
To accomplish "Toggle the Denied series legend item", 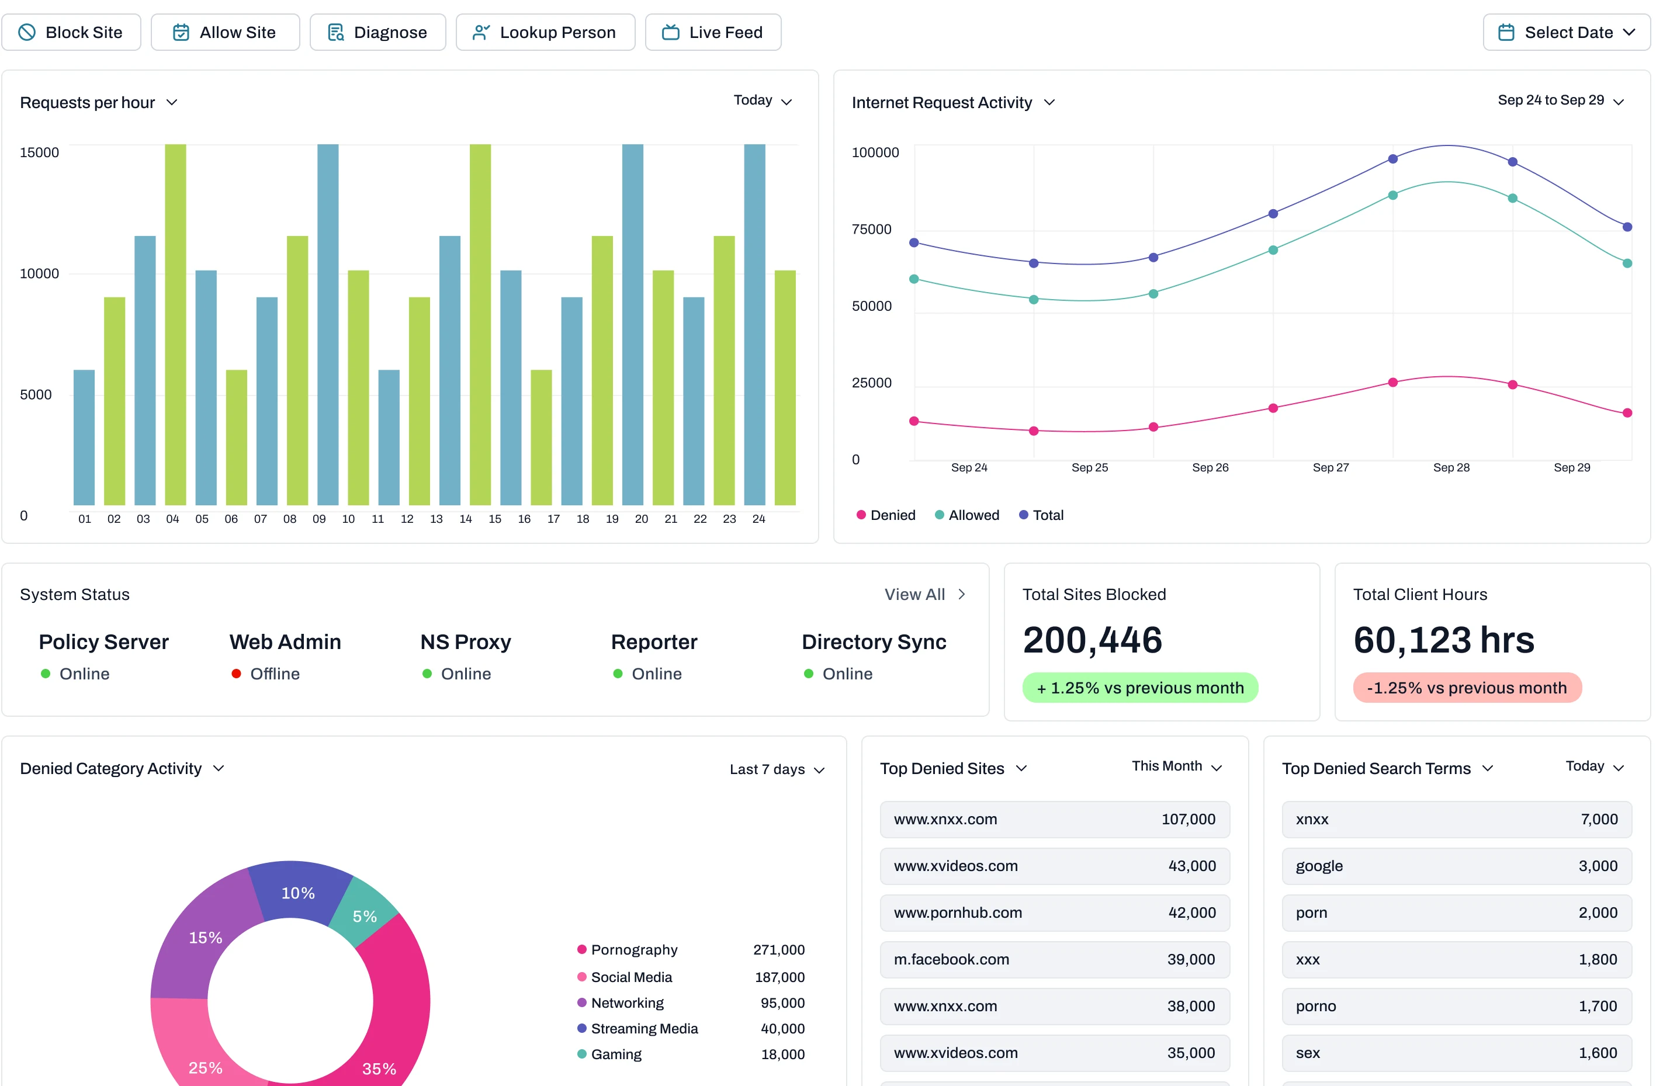I will (886, 515).
